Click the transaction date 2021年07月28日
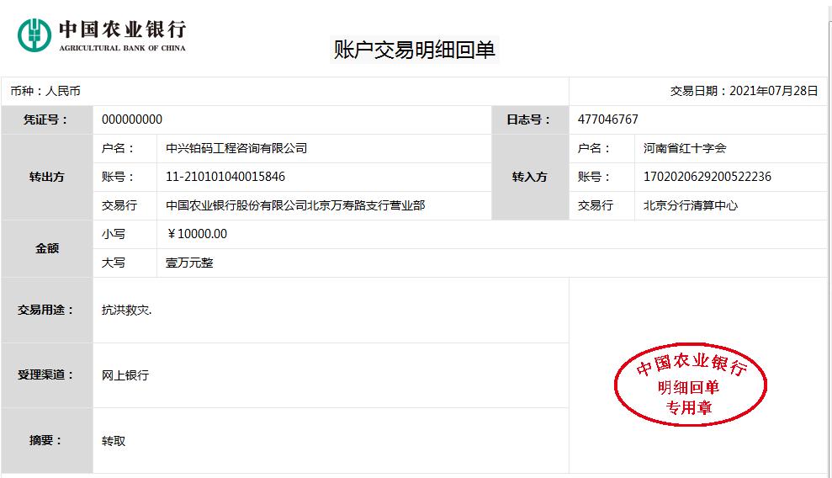The image size is (832, 478). tap(774, 91)
